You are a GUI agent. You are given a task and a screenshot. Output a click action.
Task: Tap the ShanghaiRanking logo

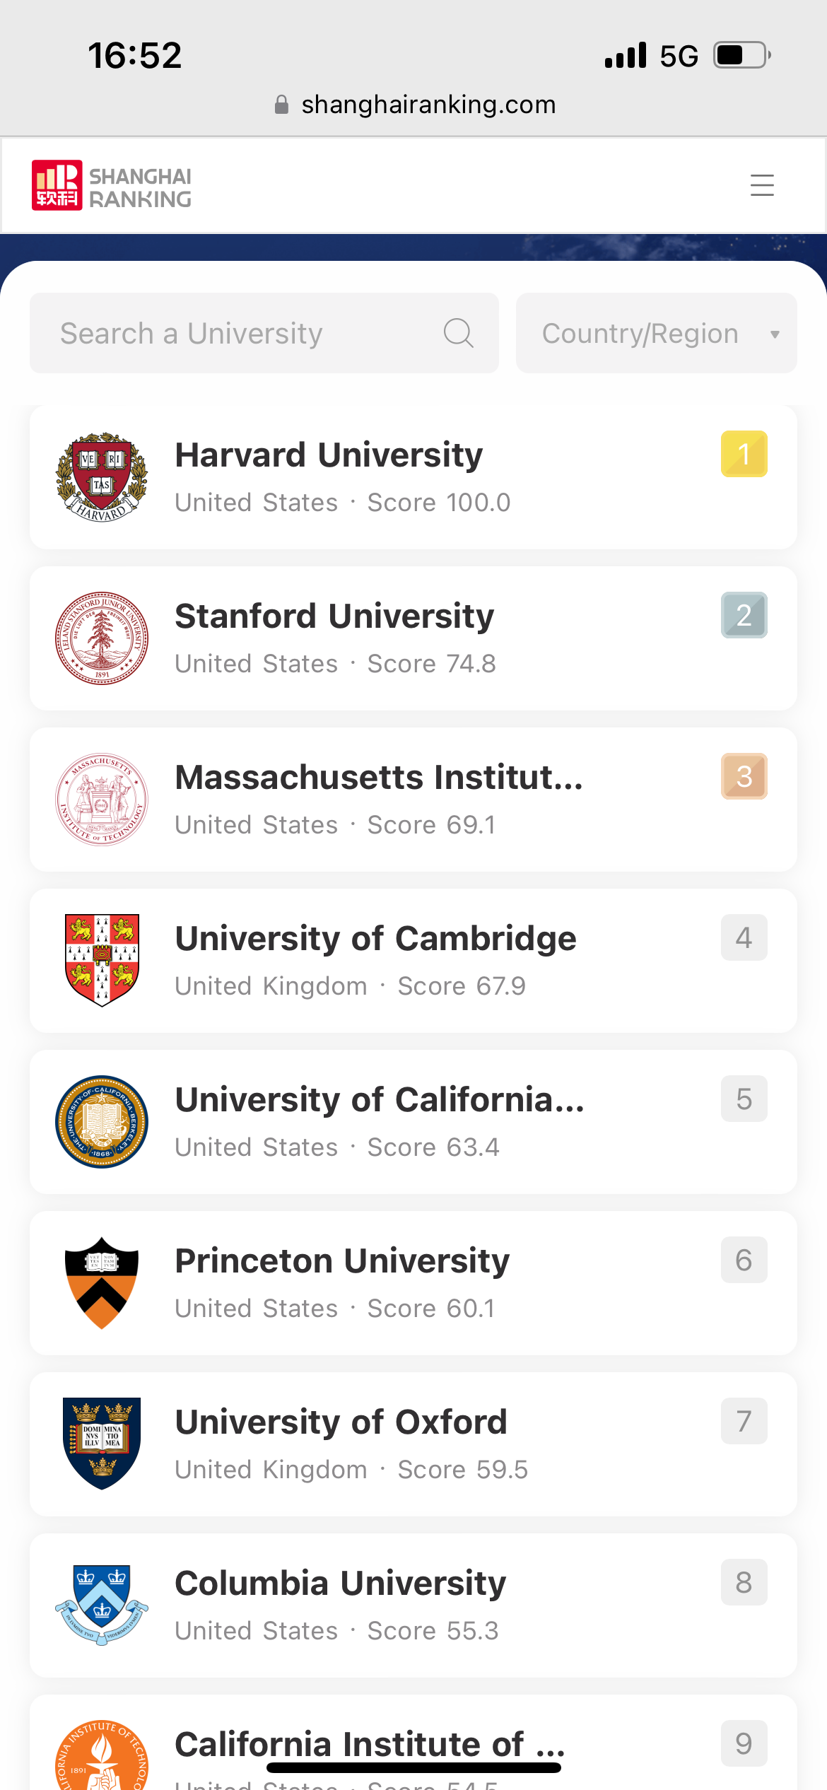pos(112,186)
